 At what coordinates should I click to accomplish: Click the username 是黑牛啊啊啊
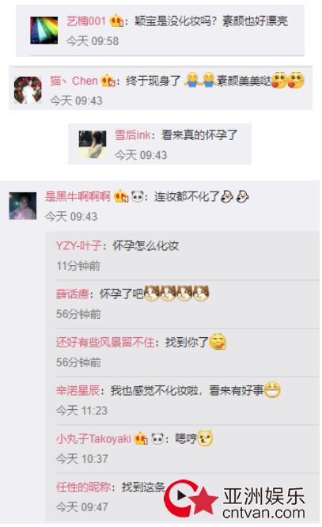point(78,196)
